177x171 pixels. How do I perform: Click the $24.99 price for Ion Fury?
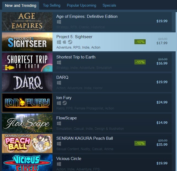pos(162,102)
